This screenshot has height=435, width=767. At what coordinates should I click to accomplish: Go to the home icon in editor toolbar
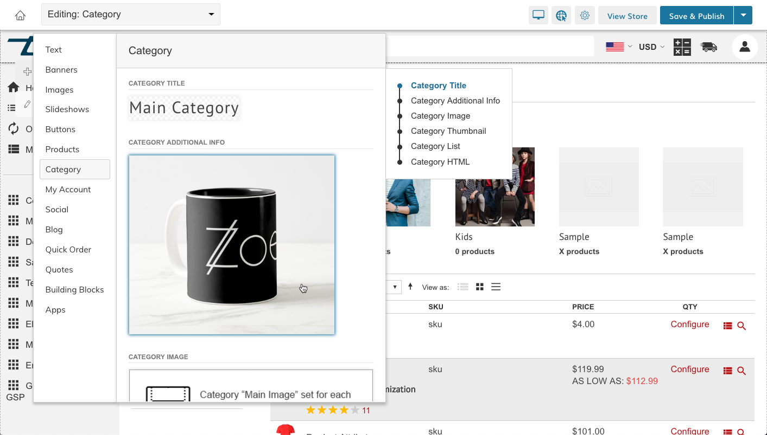click(x=20, y=15)
